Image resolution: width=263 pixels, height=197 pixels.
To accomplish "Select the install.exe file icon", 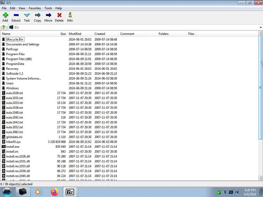I will tap(4, 146).
